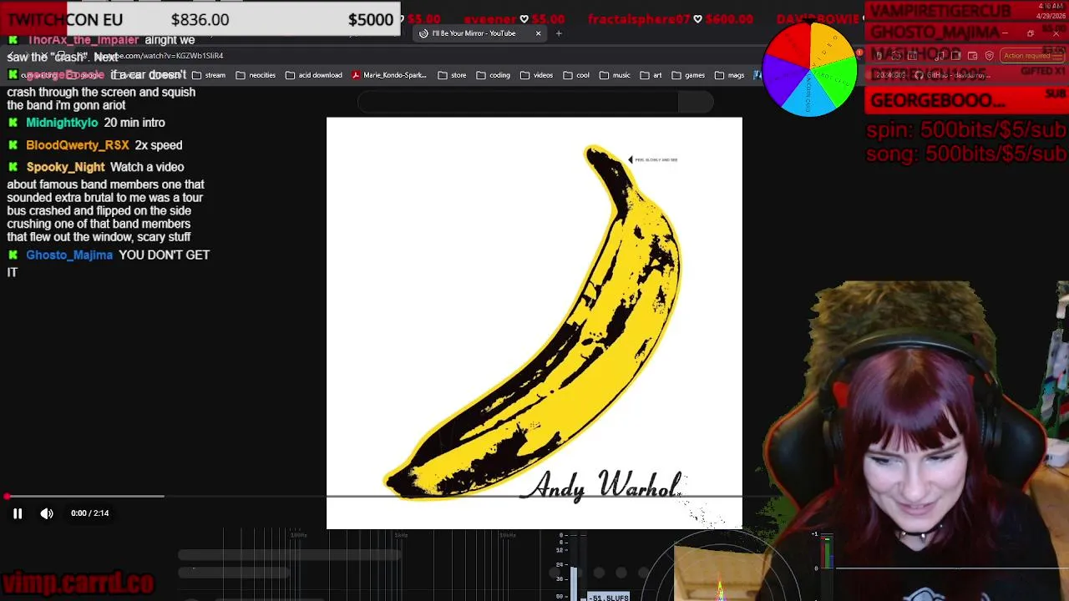Screen dimensions: 1069x601
Task: Open the browser wallet icon
Action: coord(972,56)
